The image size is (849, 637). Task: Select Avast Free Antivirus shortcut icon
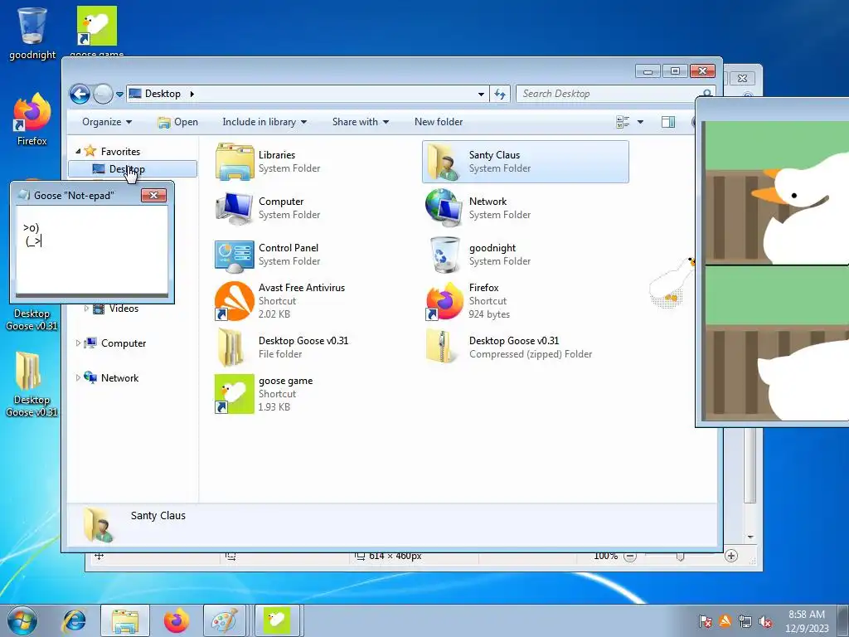[x=235, y=301]
